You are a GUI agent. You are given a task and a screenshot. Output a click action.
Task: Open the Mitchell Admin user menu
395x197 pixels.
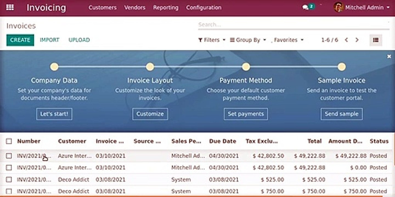pos(362,7)
